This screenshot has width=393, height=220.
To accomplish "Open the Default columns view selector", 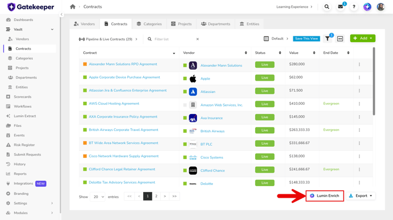I will pos(276,39).
